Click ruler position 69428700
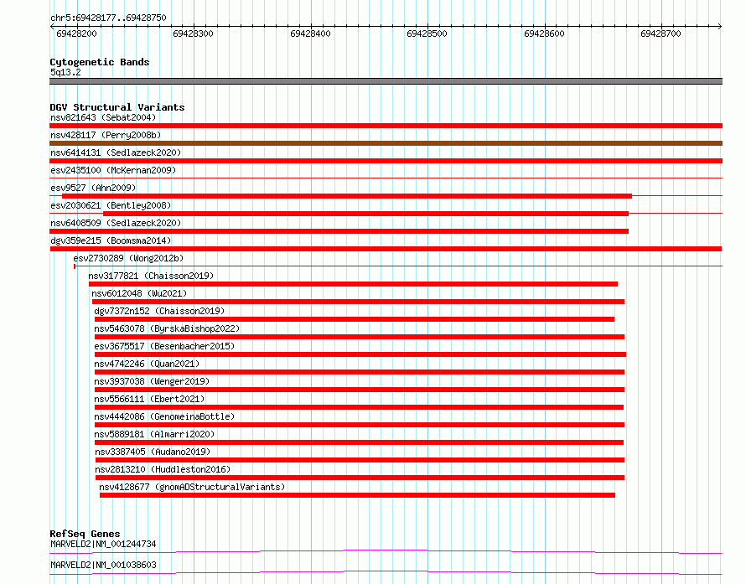Screen dimensions: 746x584 click(661, 34)
